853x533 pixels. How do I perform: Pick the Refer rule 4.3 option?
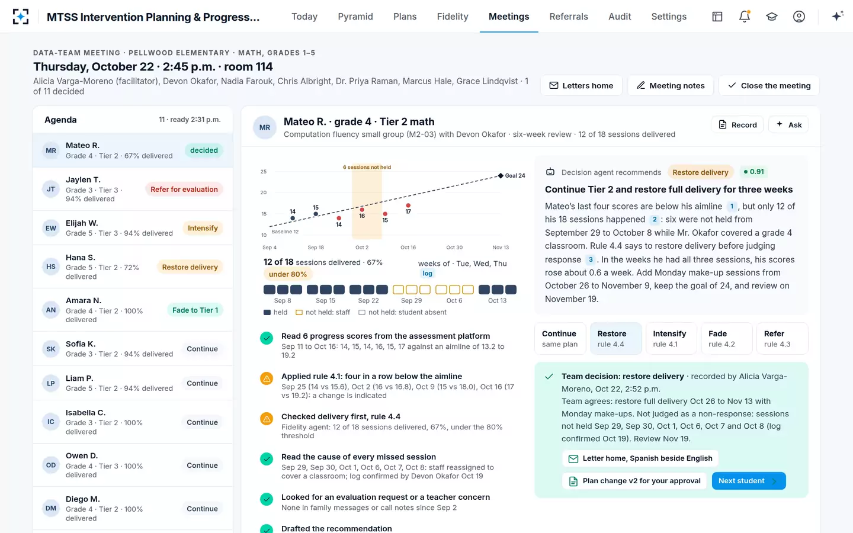point(783,339)
